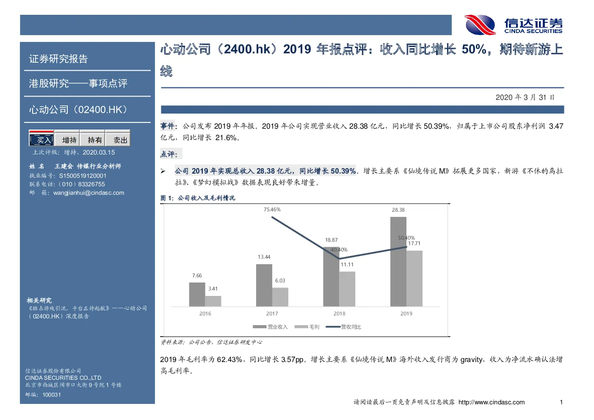The width and height of the screenshot is (594, 420).
Task: Click the 75.46% data label
Action: coord(272,210)
